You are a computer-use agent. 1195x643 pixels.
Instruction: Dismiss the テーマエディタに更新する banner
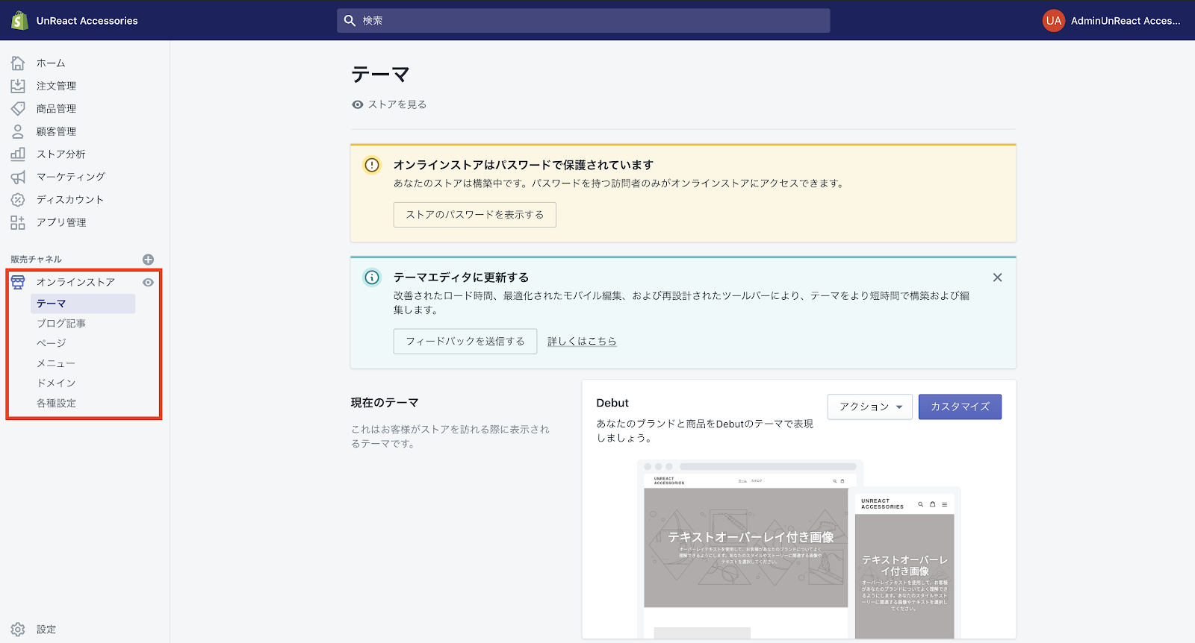coord(997,277)
